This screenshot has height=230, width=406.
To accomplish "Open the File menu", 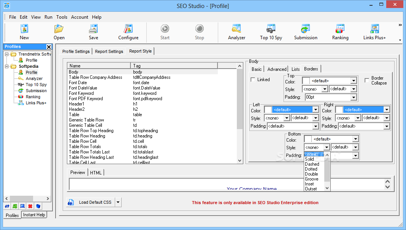I will (13, 17).
